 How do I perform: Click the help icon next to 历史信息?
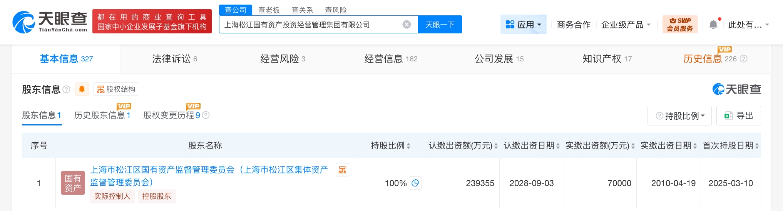(x=744, y=59)
